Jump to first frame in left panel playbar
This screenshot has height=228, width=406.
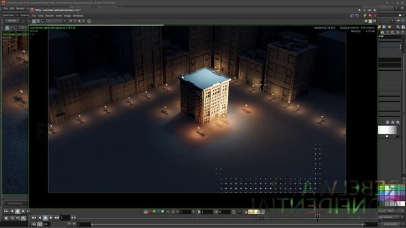(x=6, y=212)
